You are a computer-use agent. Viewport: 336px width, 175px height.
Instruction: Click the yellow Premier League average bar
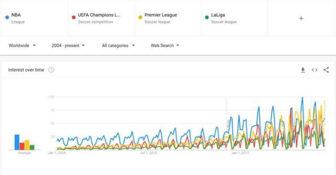tap(27, 145)
